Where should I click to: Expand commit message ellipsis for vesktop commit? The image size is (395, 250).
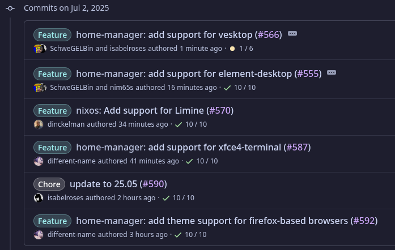point(292,34)
